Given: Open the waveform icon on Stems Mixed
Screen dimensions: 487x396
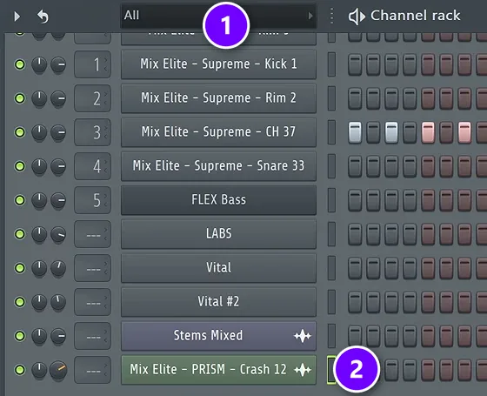Looking at the screenshot, I should pos(303,336).
